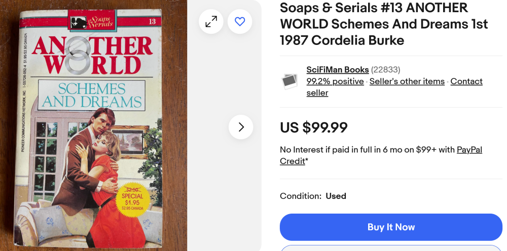Click the Condition label
Image resolution: width=507 pixels, height=251 pixels.
pyautogui.click(x=301, y=196)
